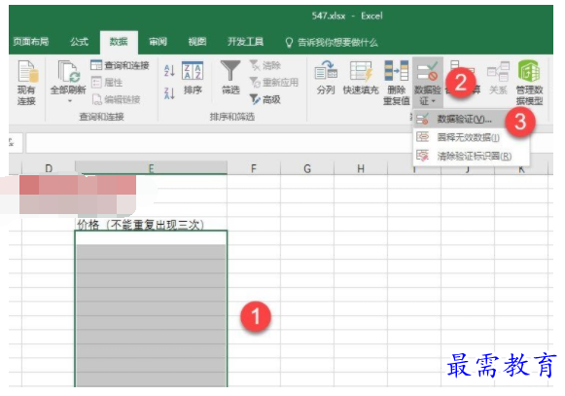Click the 告诉我你想要做什么 search box
Screen dimensions: 565x396
332,43
